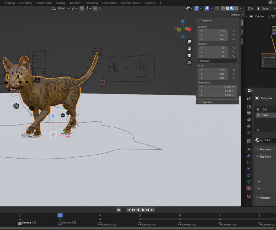276x230 pixels.
Task: Click the red X axis on navigation gizmo
Action: tap(189, 29)
